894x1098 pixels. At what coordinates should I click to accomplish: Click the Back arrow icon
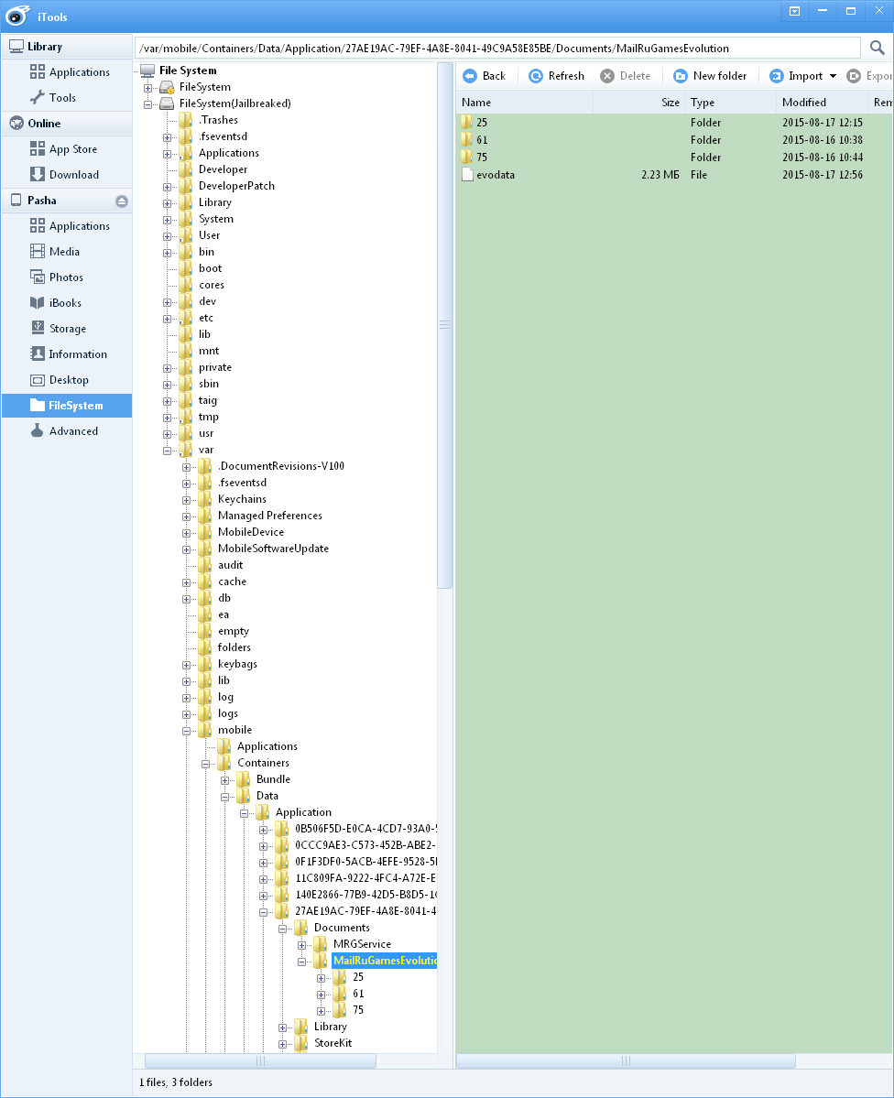click(469, 76)
